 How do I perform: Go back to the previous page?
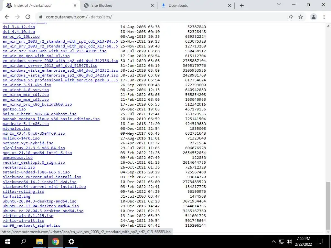click(x=7, y=17)
